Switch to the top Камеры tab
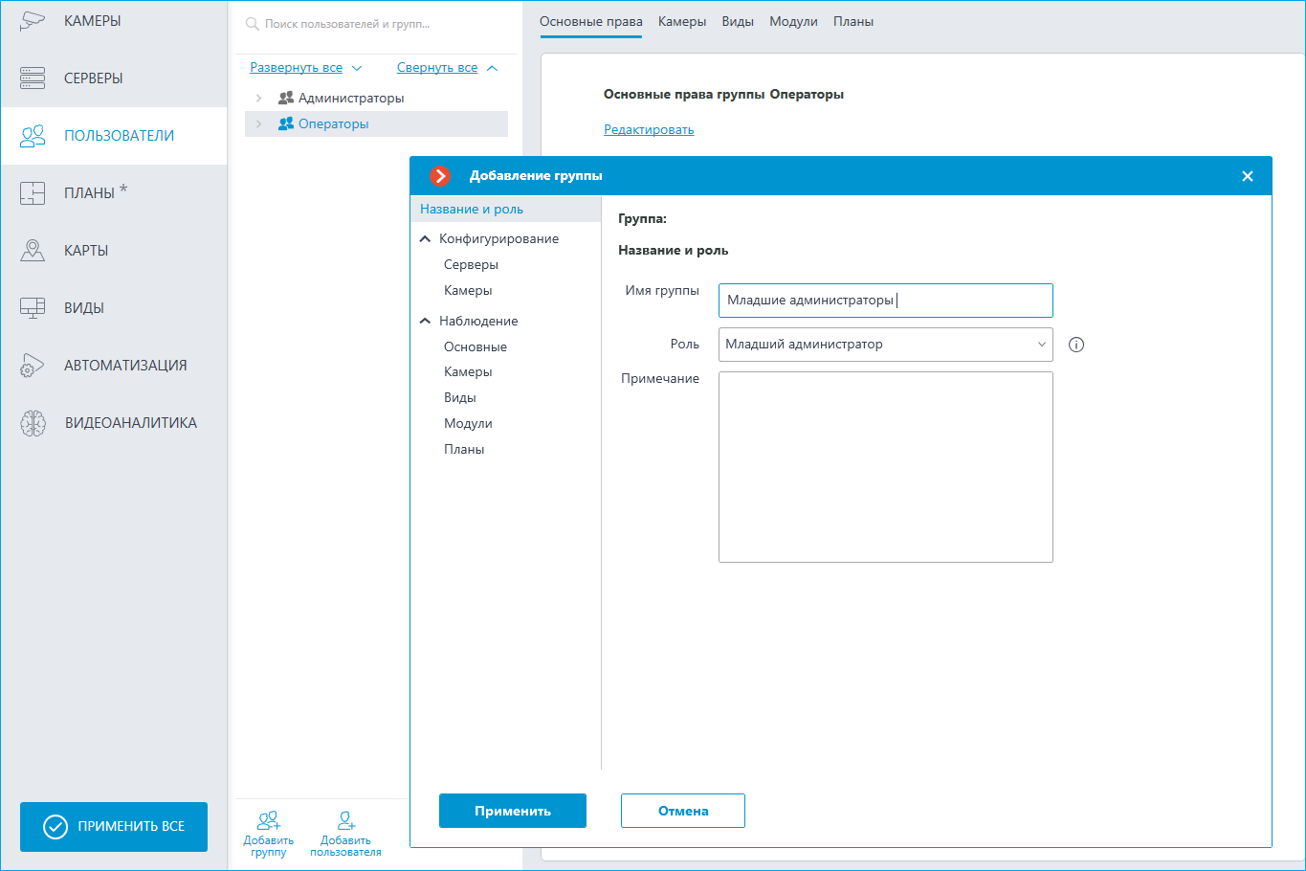The image size is (1306, 871). coord(682,22)
